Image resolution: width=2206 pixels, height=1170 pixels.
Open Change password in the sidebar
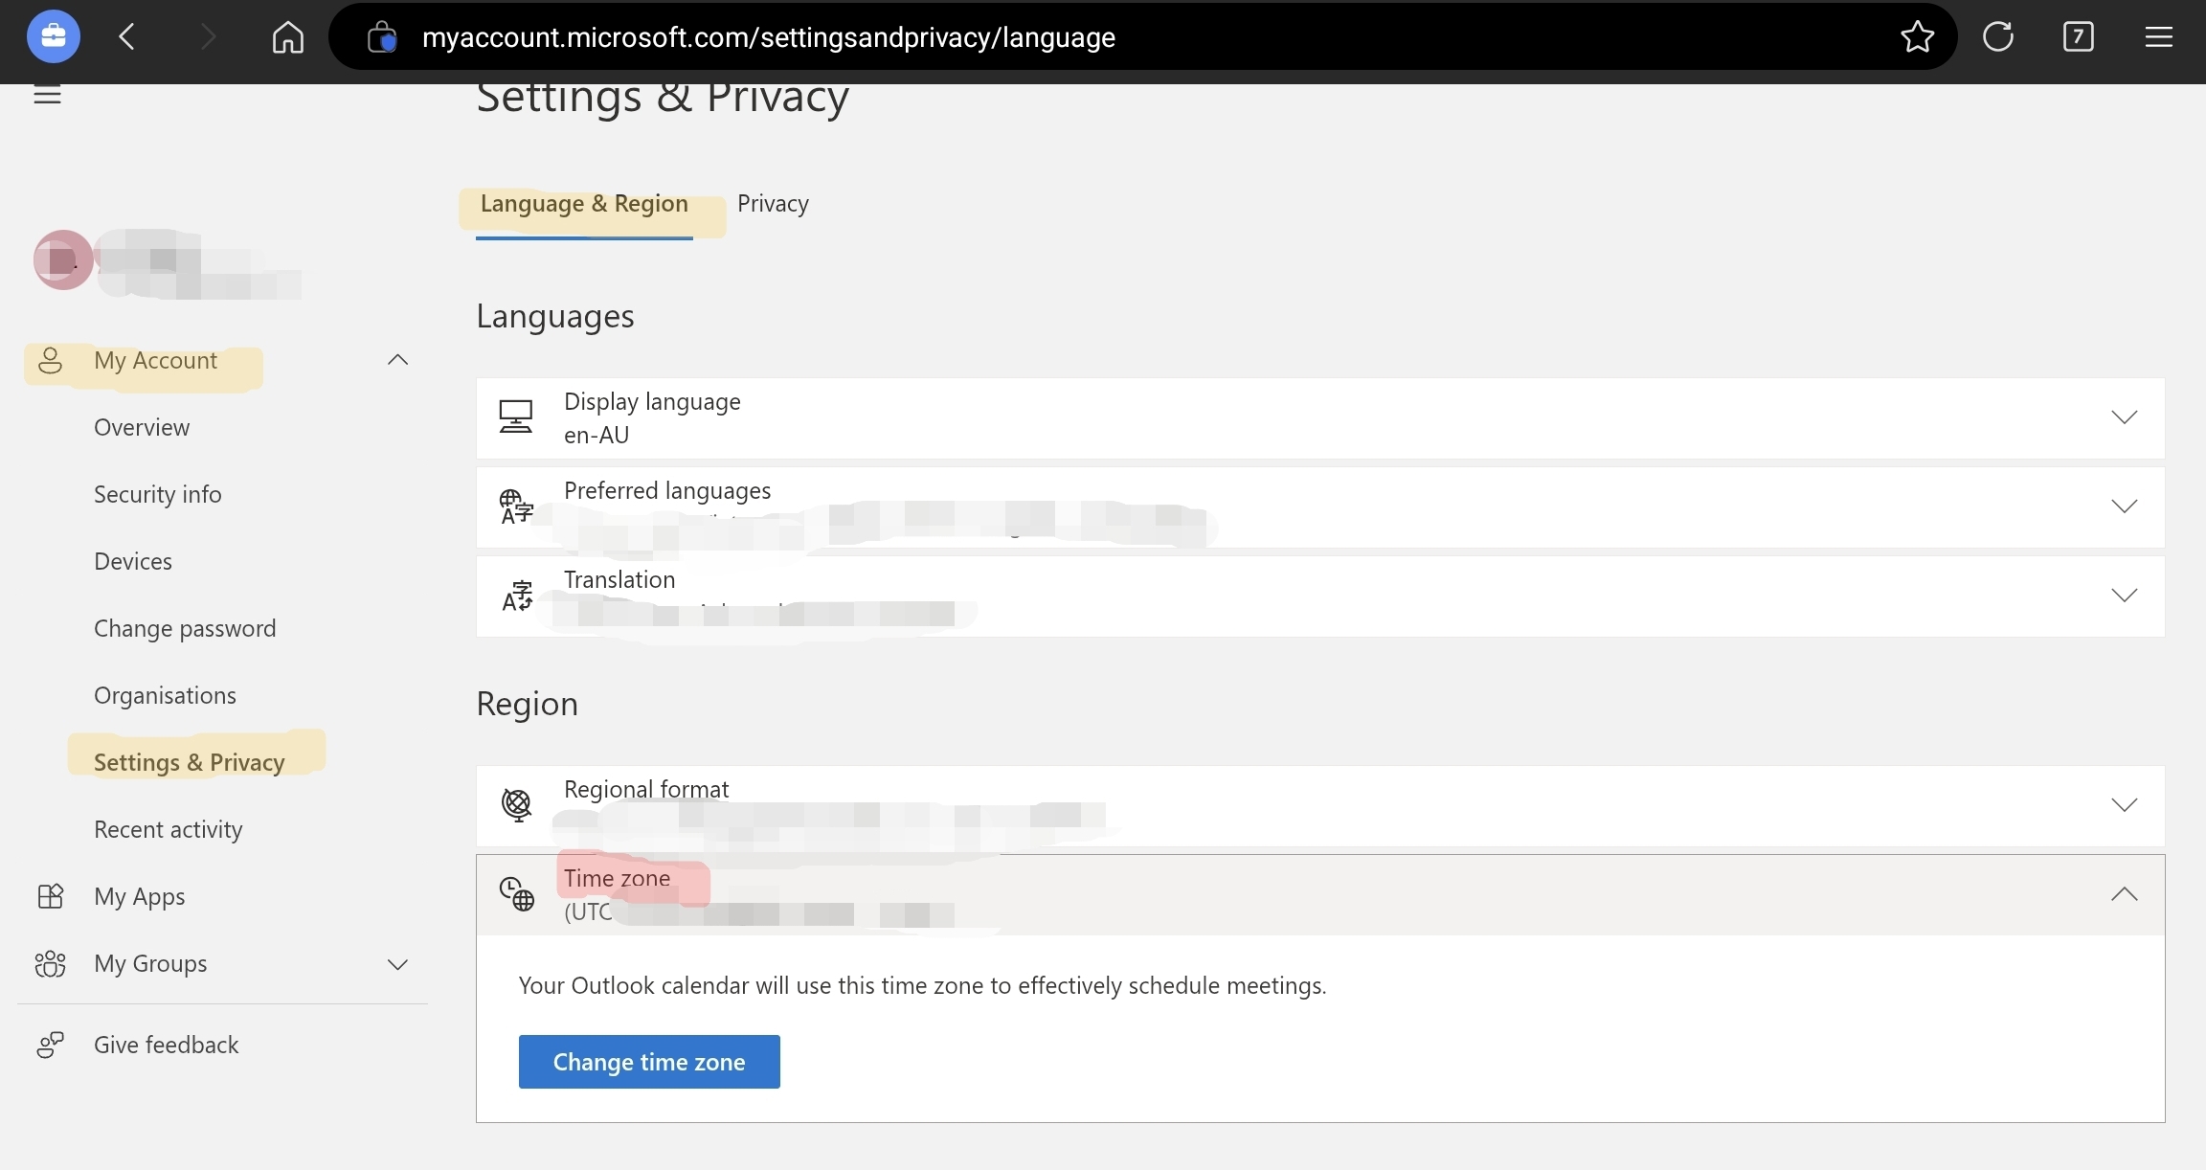click(185, 629)
